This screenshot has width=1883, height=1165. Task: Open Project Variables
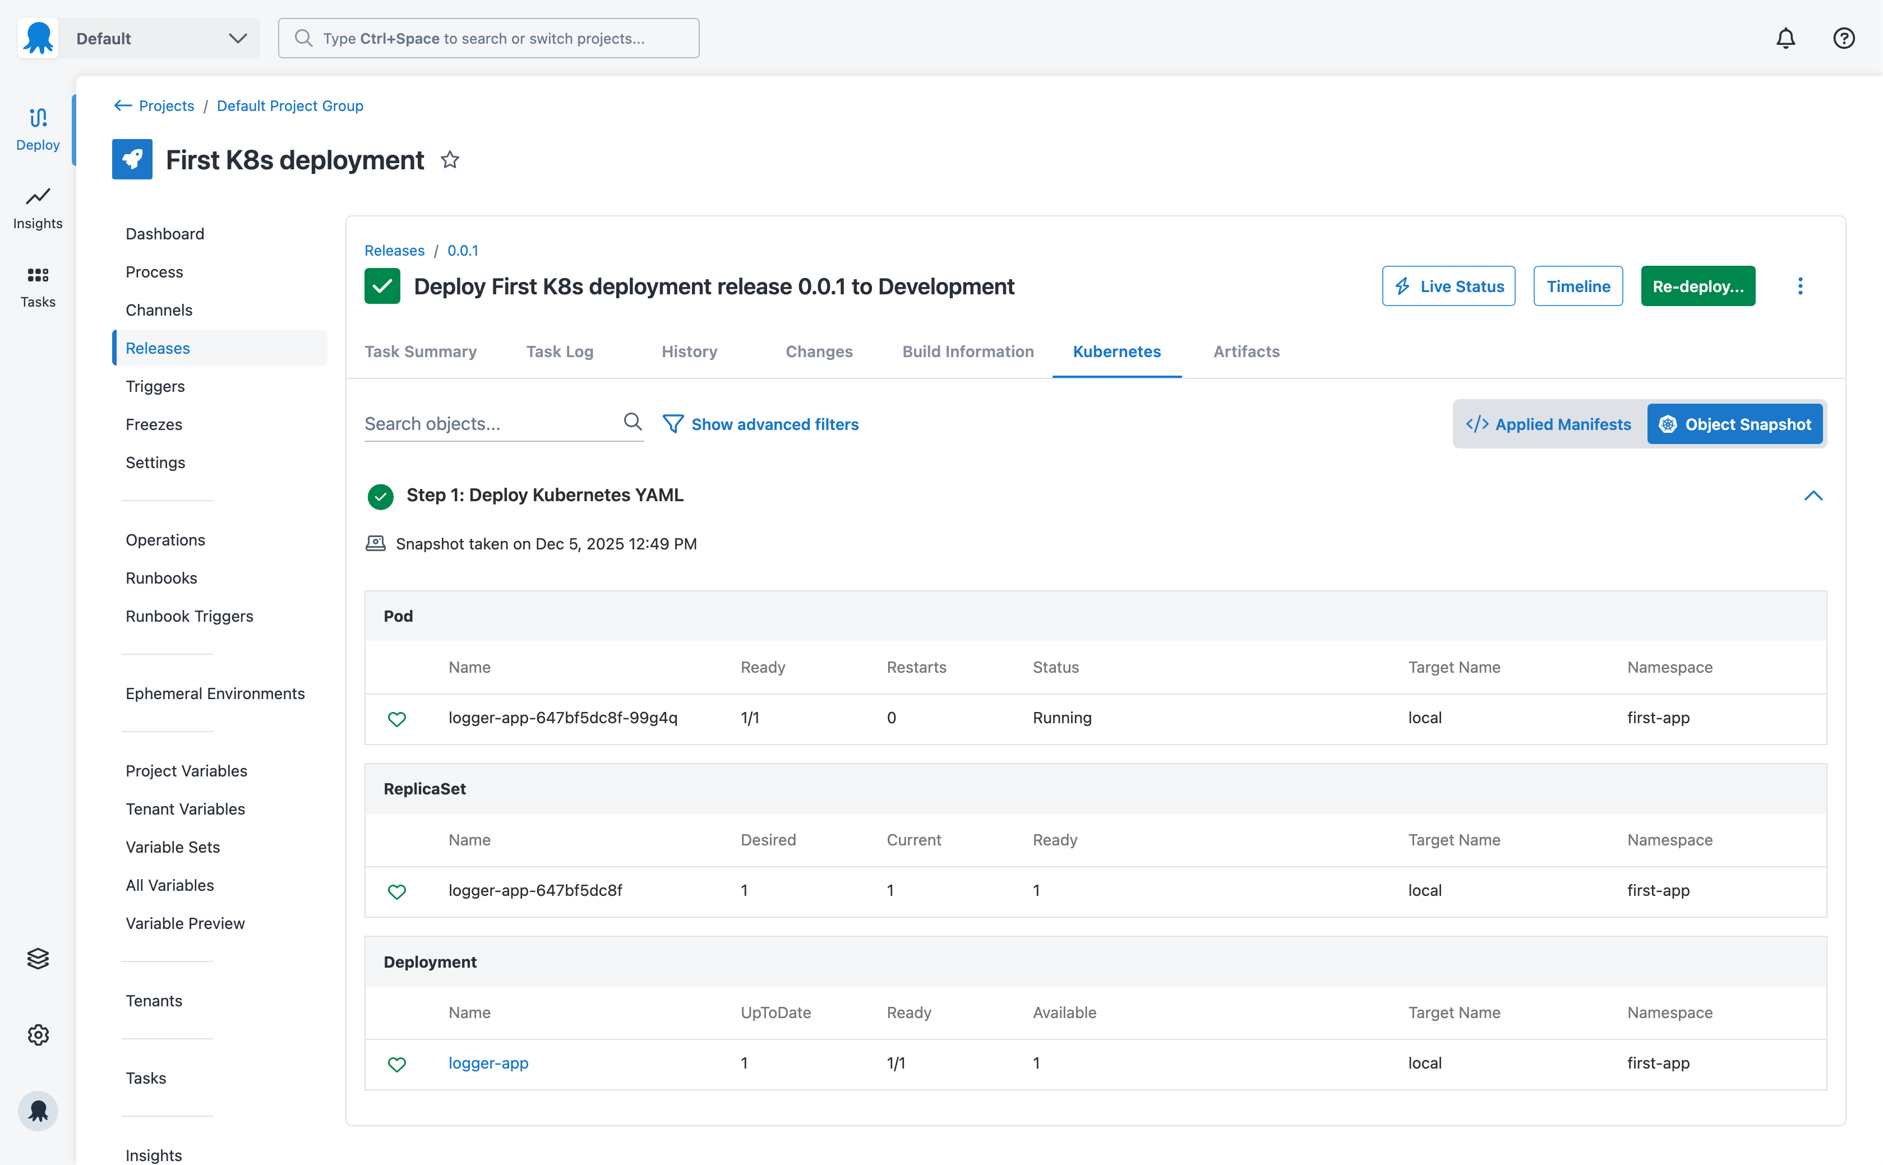click(187, 770)
